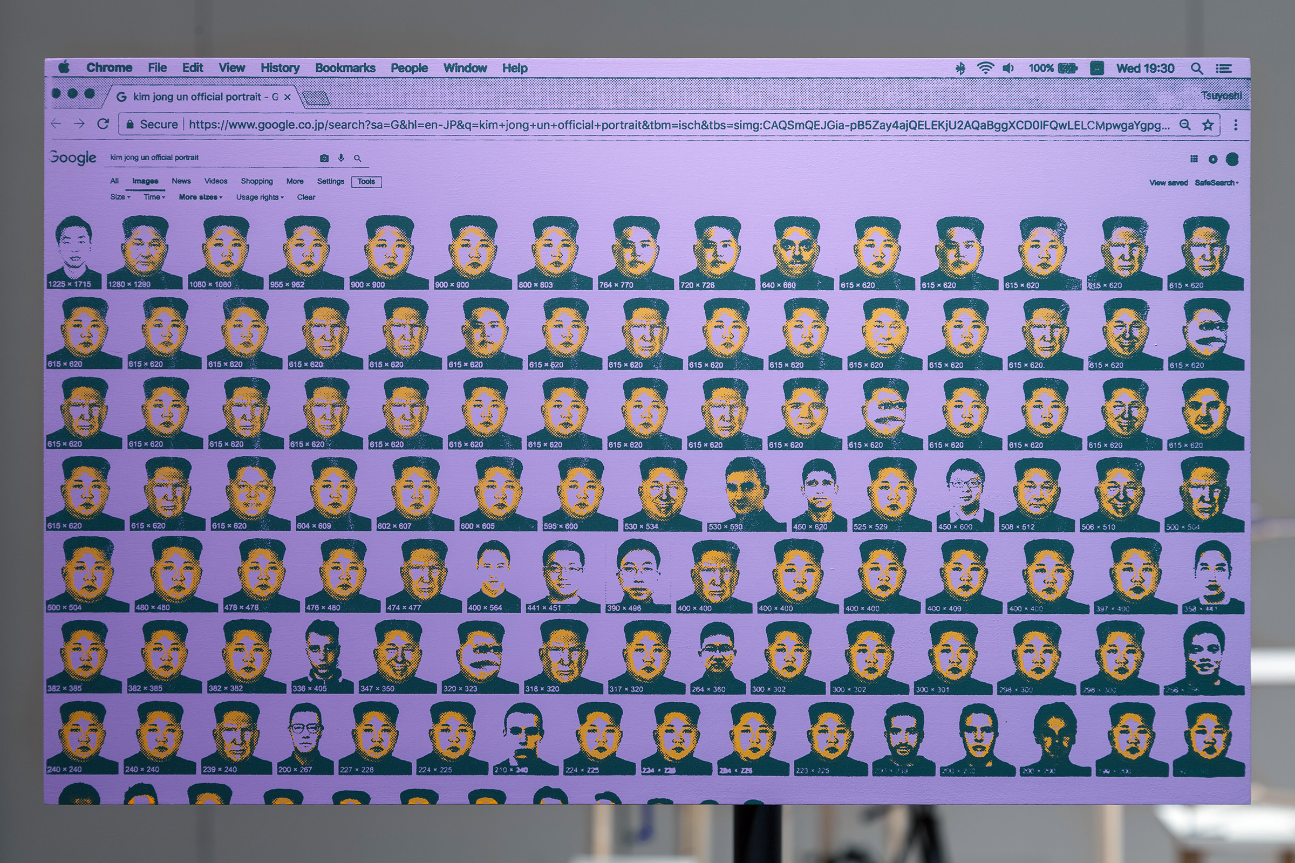
Task: Switch to the Shopping tab
Action: click(x=257, y=181)
